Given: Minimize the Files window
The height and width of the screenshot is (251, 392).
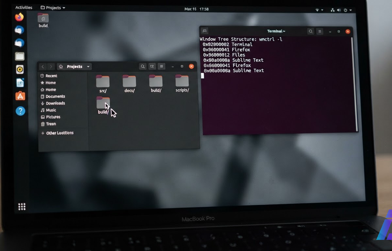Looking at the screenshot, I should (x=173, y=66).
